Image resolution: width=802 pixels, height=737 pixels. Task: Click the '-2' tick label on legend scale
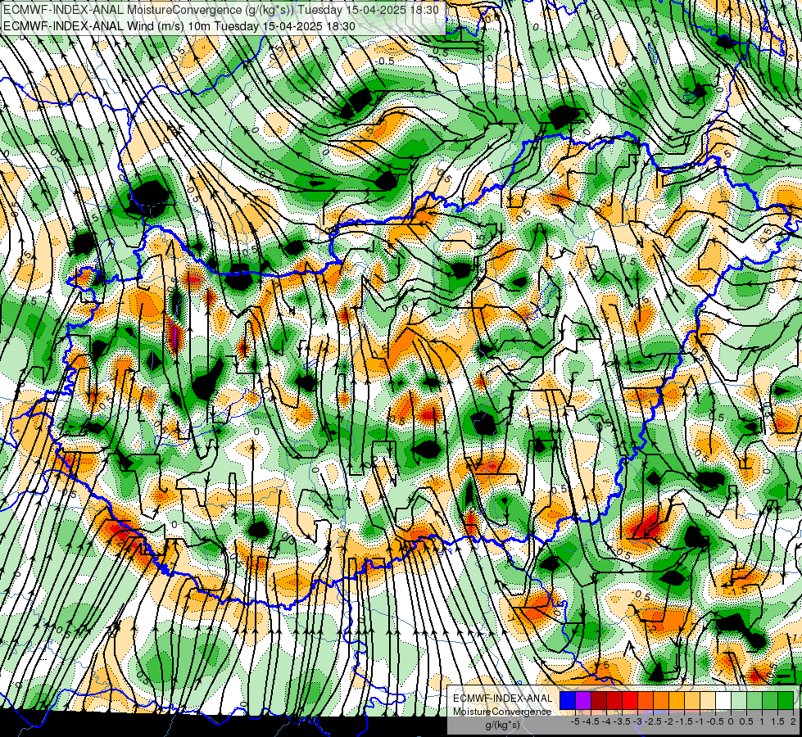[669, 721]
